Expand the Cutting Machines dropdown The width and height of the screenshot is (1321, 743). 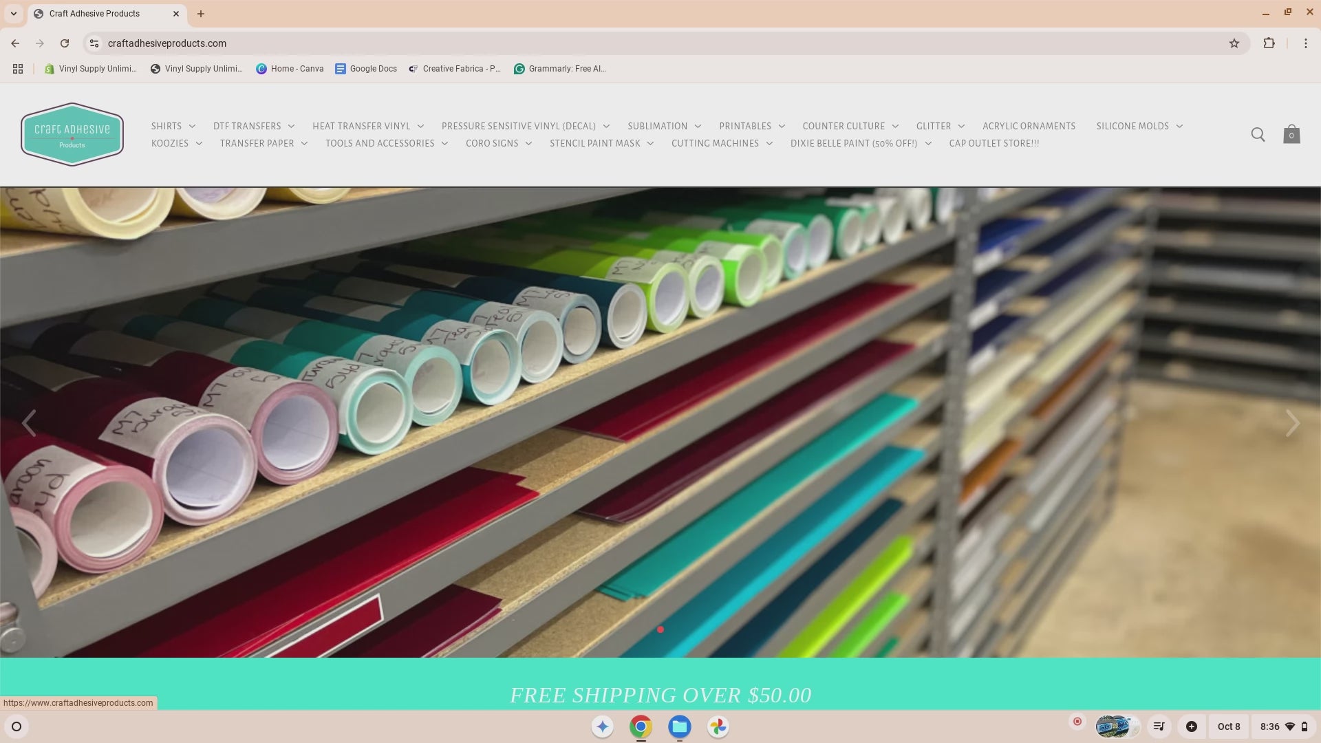(x=721, y=143)
